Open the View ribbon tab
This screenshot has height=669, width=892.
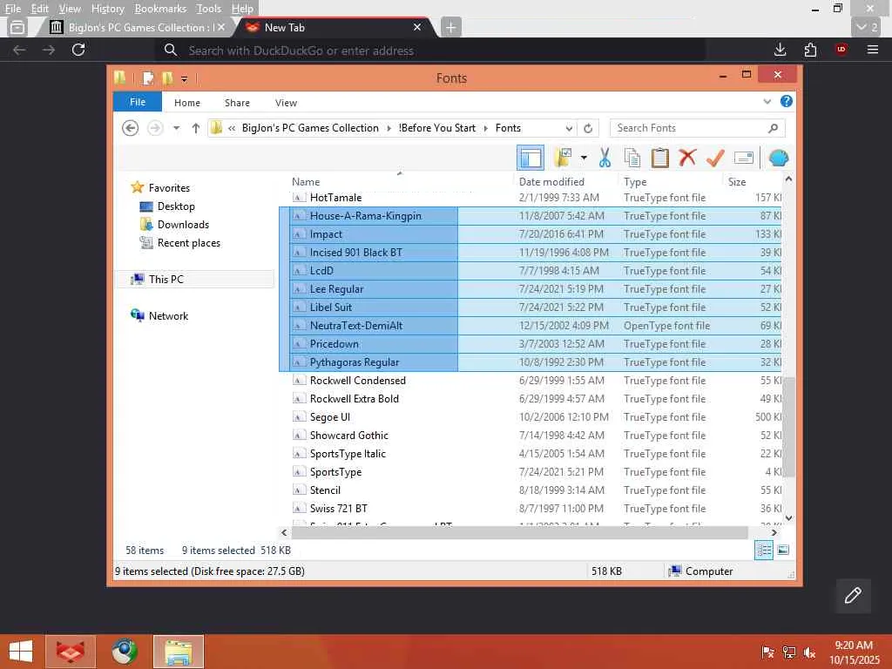point(286,103)
